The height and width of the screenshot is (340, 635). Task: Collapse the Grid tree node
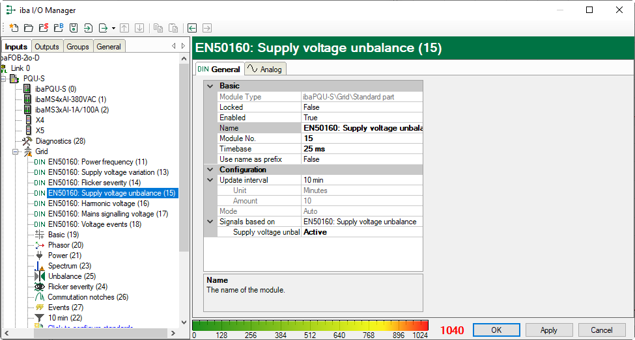(x=16, y=151)
